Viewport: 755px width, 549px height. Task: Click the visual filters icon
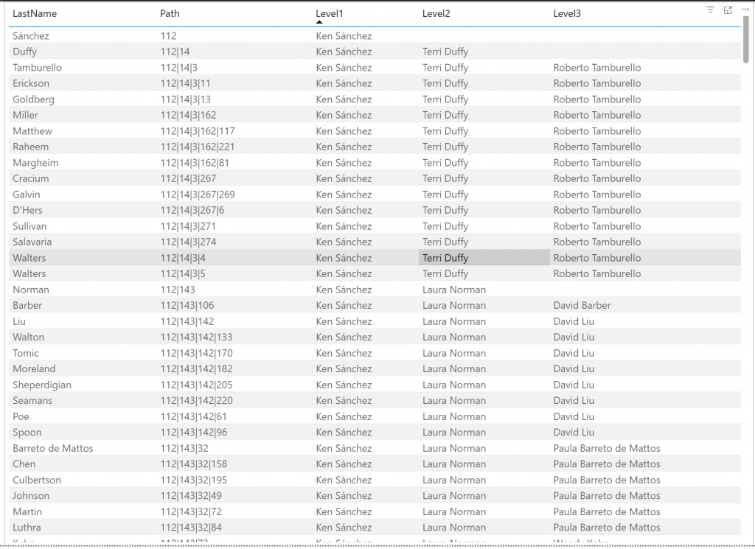(x=710, y=10)
